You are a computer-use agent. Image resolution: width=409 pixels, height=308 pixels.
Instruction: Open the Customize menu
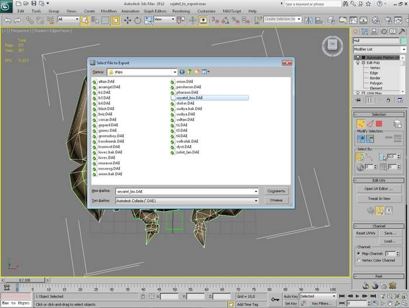207,11
